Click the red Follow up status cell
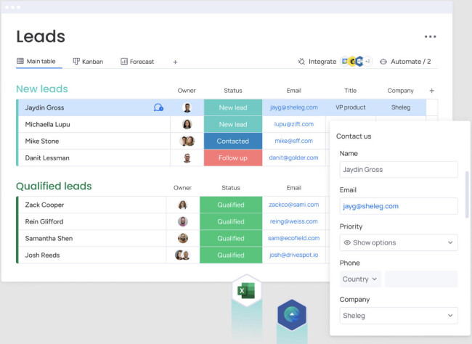Viewport: 472px width, 344px height. pyautogui.click(x=232, y=157)
